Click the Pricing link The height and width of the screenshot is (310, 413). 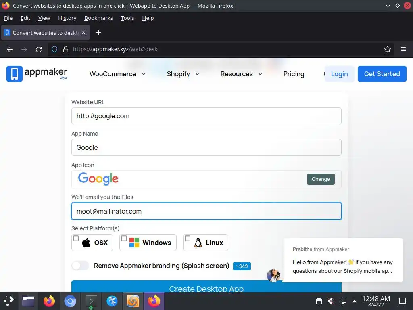coord(294,74)
